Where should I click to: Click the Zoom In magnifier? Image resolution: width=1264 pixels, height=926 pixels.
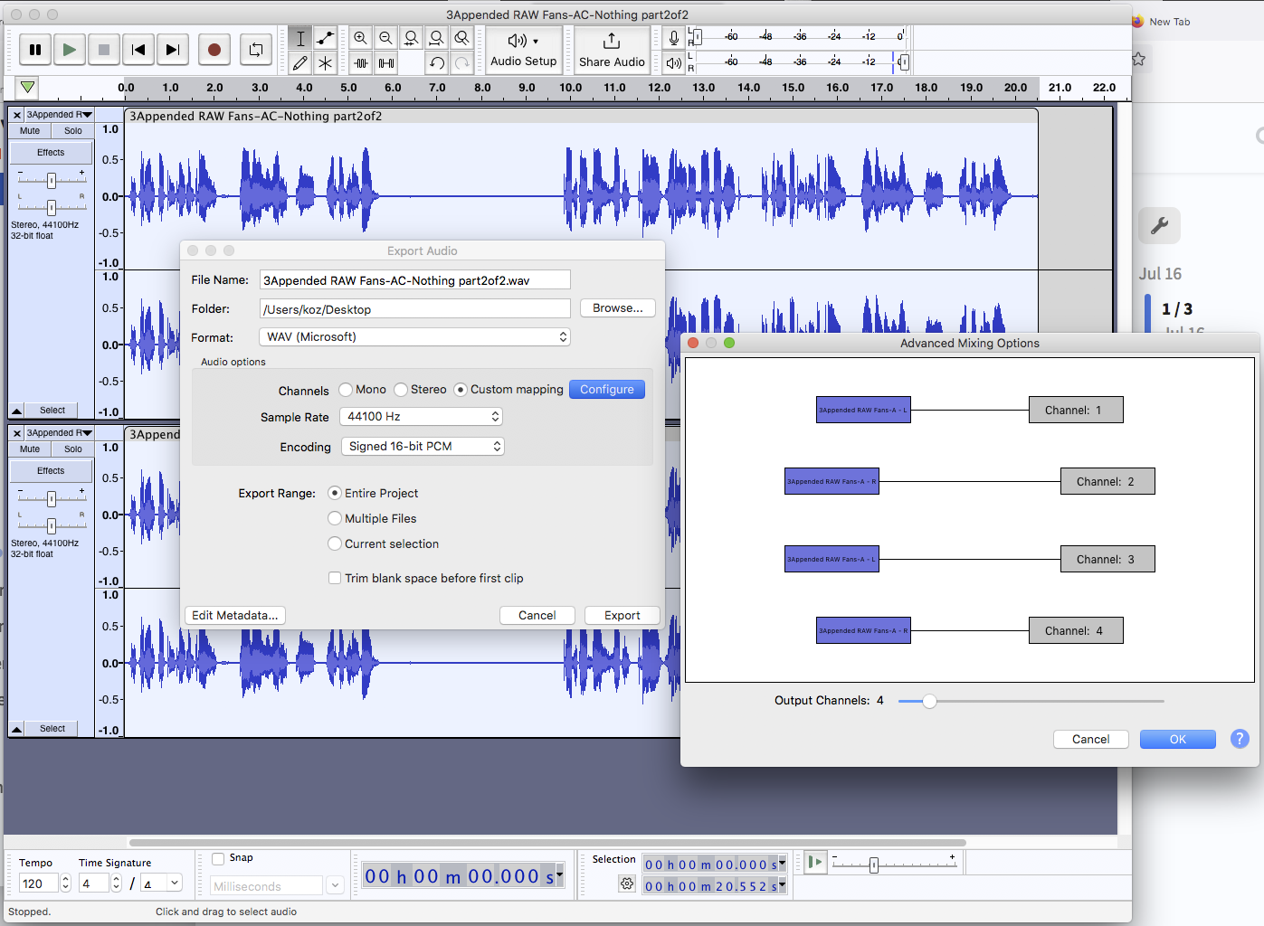click(x=360, y=38)
